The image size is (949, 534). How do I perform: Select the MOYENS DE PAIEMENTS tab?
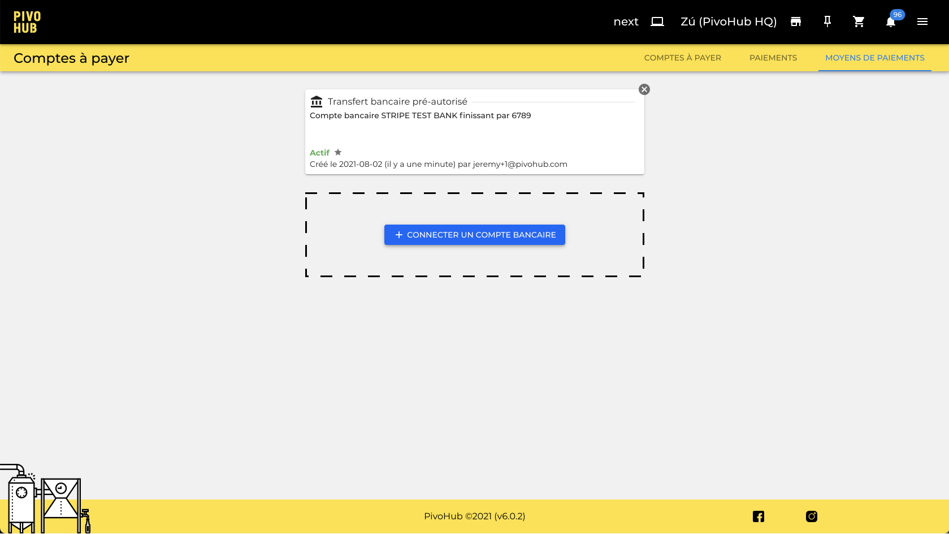(874, 58)
